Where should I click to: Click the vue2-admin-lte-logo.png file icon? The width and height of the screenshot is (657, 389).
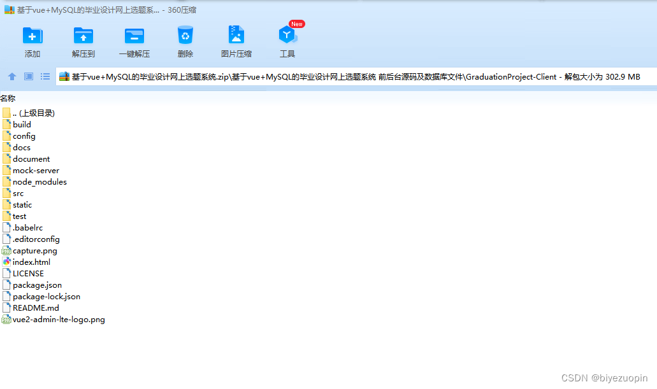click(6, 320)
